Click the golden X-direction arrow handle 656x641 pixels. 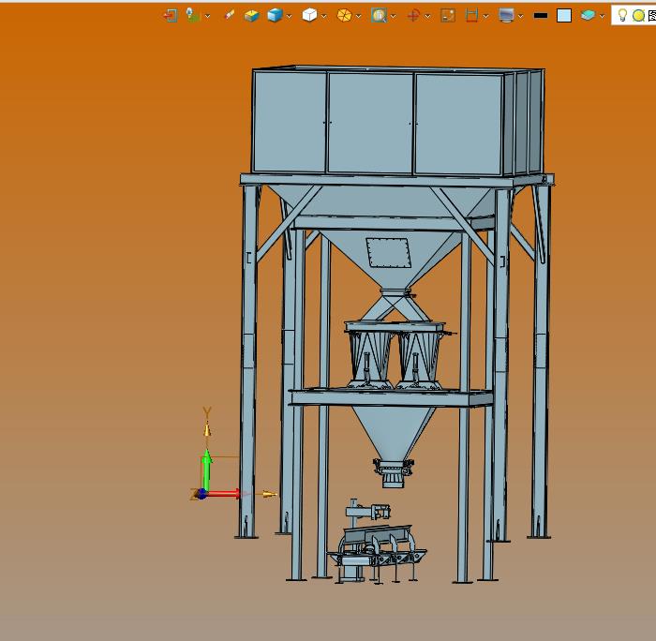pyautogui.click(x=270, y=494)
